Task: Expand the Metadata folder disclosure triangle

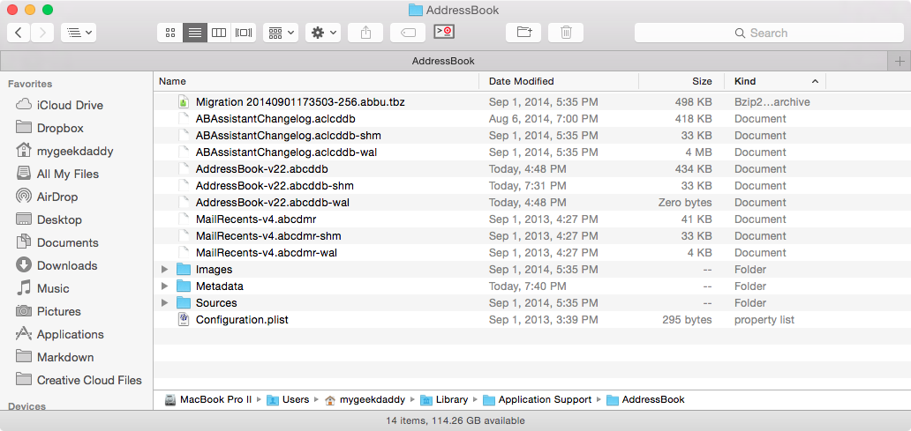Action: point(164,286)
